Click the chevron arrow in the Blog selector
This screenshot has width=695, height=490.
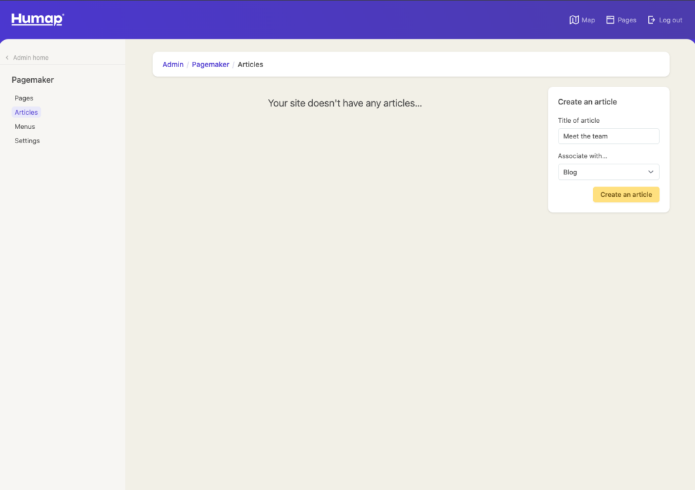click(651, 172)
